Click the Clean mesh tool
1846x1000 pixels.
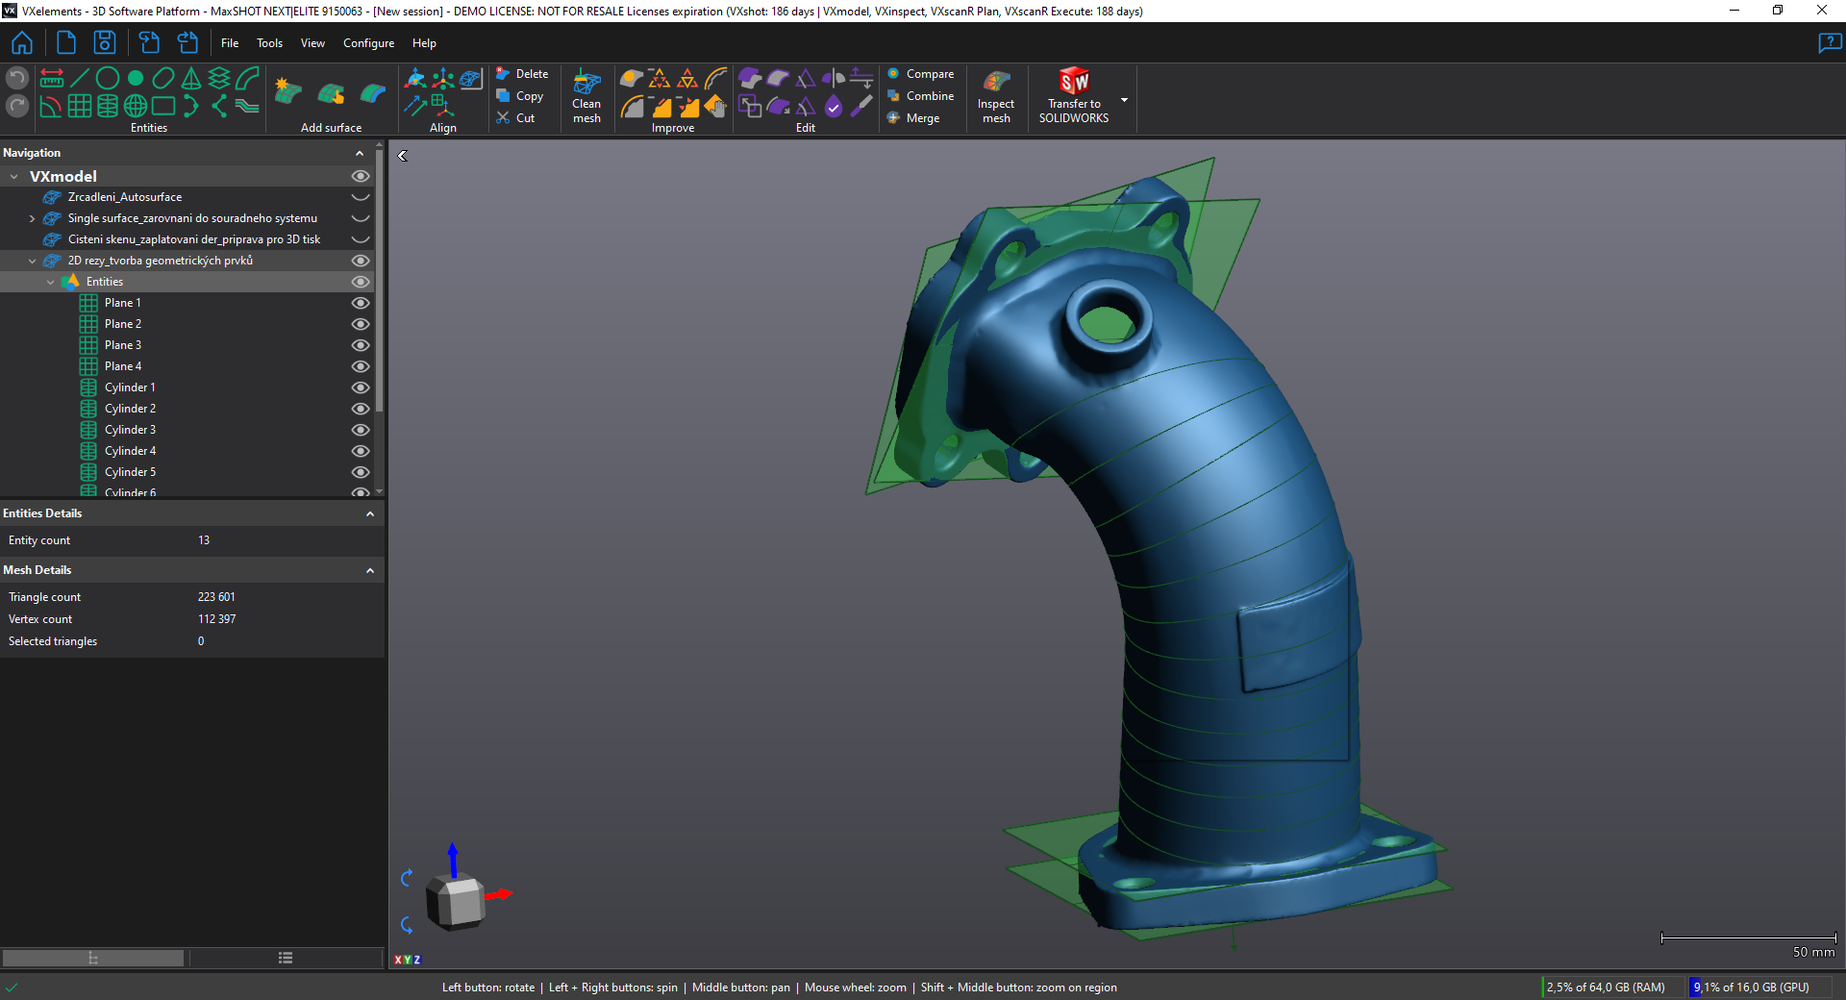(x=586, y=95)
